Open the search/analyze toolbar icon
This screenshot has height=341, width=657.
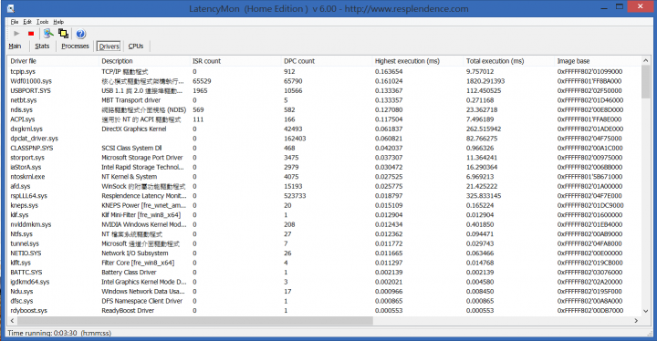48,34
